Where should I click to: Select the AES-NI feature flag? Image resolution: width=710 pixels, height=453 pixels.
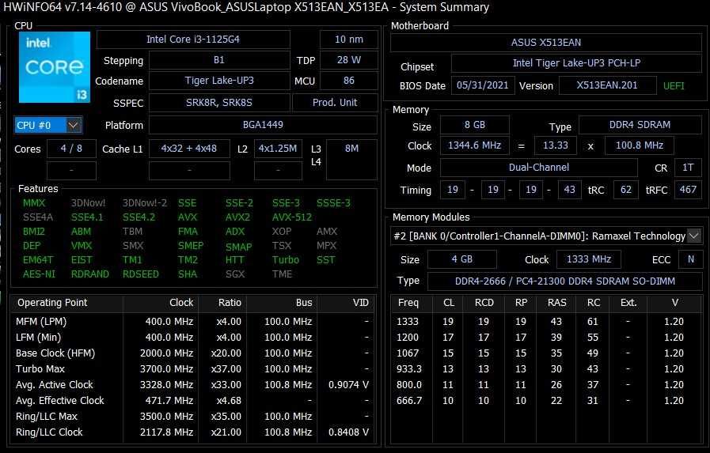(x=39, y=274)
